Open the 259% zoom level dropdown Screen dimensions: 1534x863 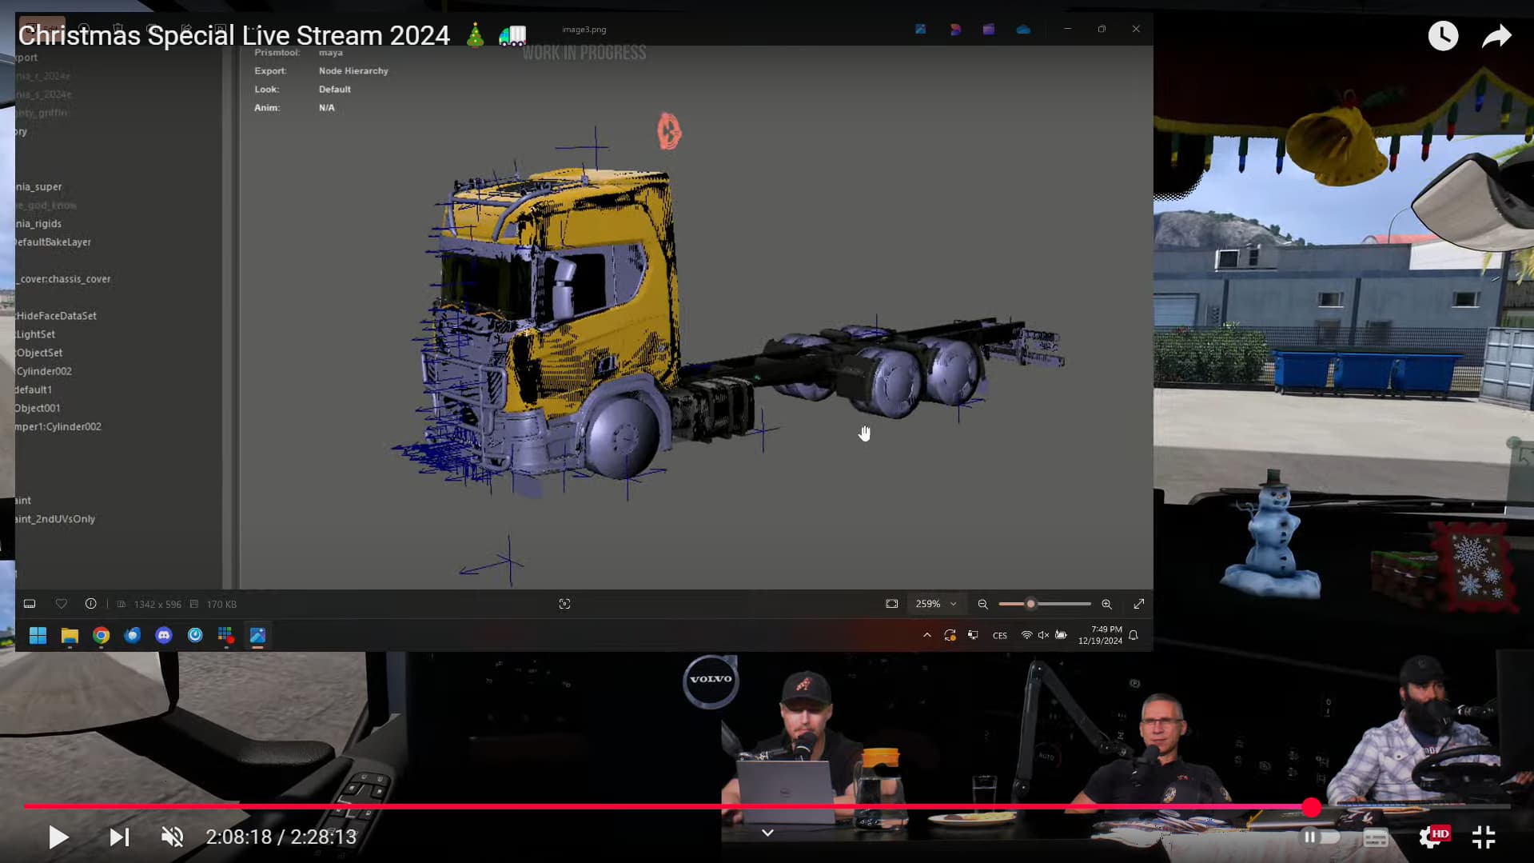coord(935,604)
